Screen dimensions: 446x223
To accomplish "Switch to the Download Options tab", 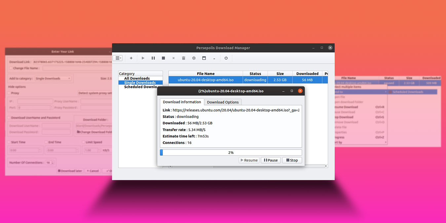I will (223, 102).
